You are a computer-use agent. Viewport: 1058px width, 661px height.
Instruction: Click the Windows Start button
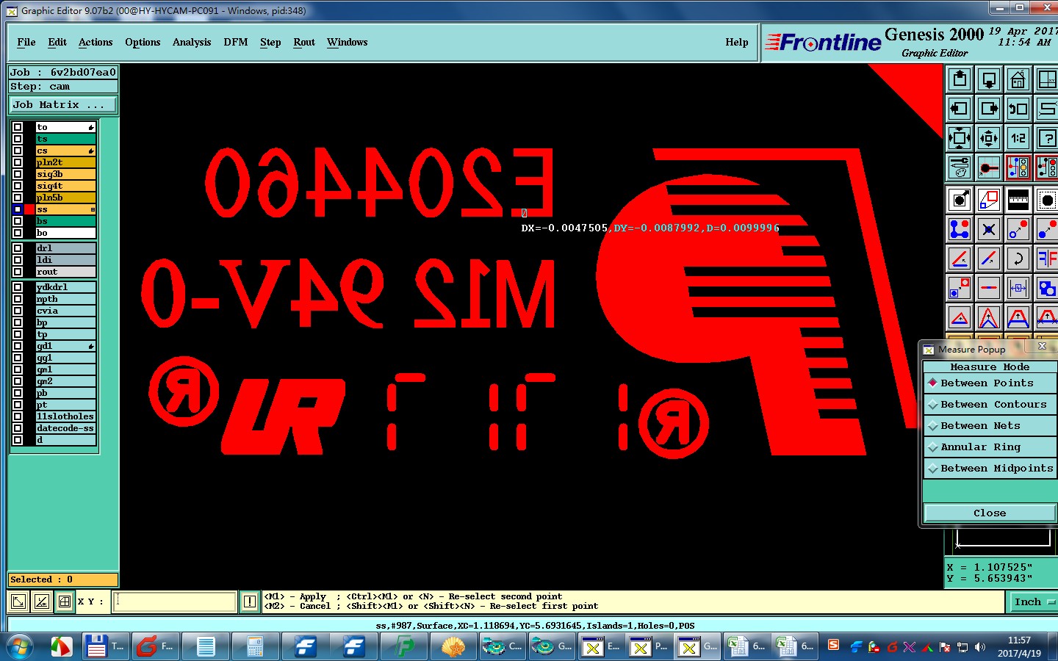coord(19,647)
